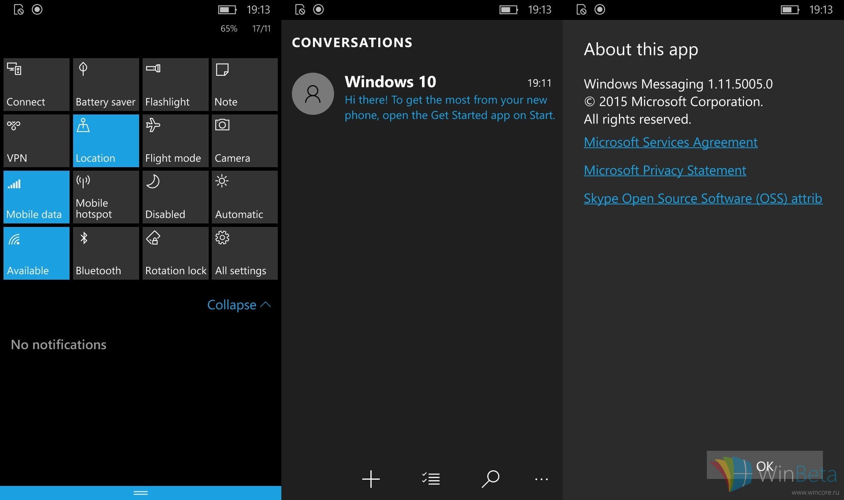The width and height of the screenshot is (844, 500).
Task: Click the Windows 10 contact avatar
Action: tap(313, 94)
